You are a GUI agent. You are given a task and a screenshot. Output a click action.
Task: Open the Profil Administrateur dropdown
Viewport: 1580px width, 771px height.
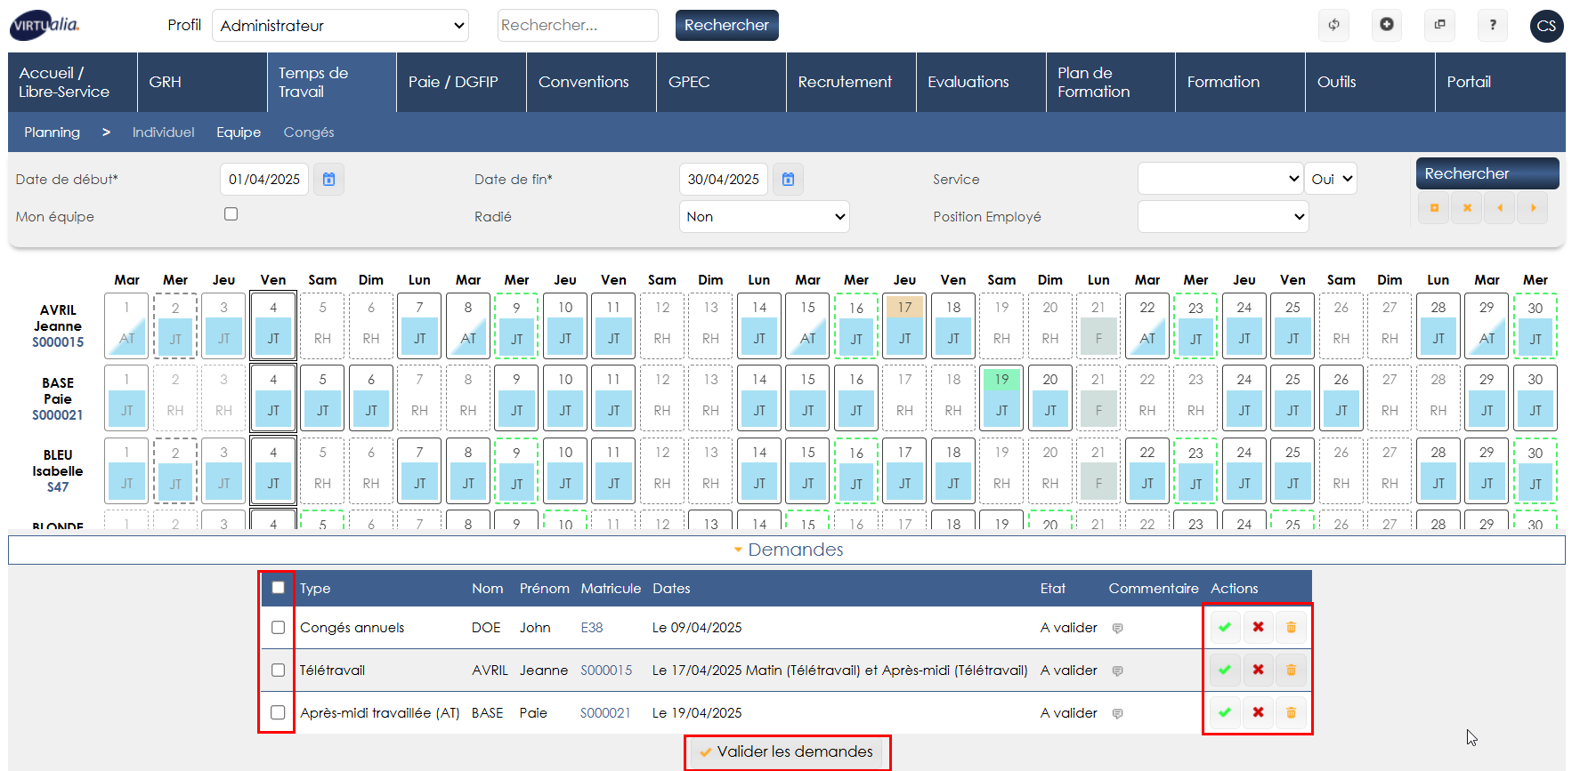click(341, 26)
